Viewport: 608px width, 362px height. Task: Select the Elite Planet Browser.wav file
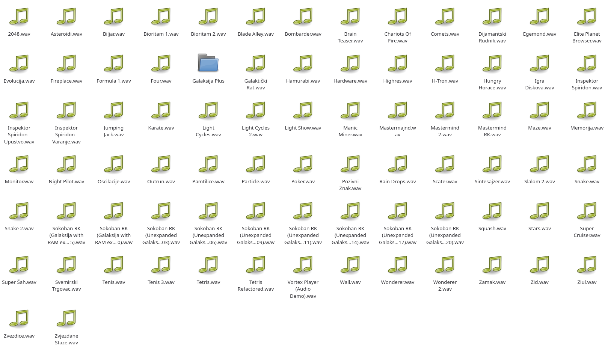(587, 18)
